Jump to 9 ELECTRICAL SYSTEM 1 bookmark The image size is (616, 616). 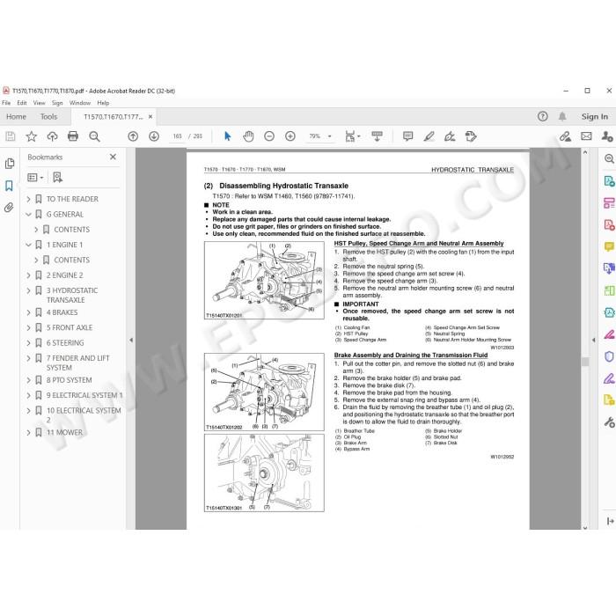coord(84,395)
